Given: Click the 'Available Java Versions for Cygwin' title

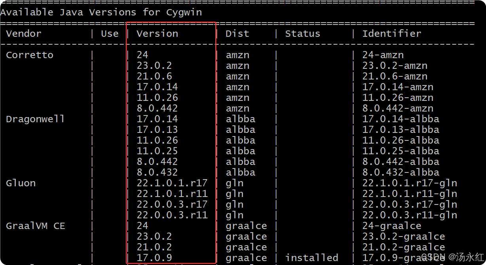Looking at the screenshot, I should click(101, 12).
